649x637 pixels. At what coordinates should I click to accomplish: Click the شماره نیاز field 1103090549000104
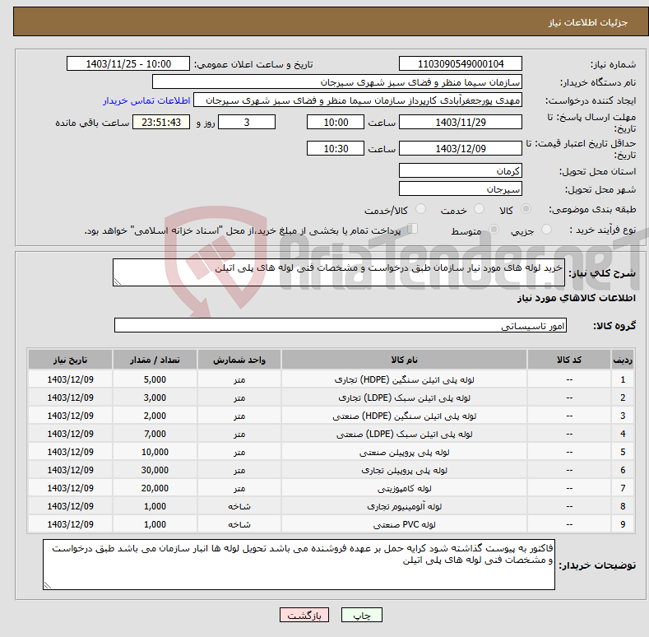pyautogui.click(x=461, y=64)
